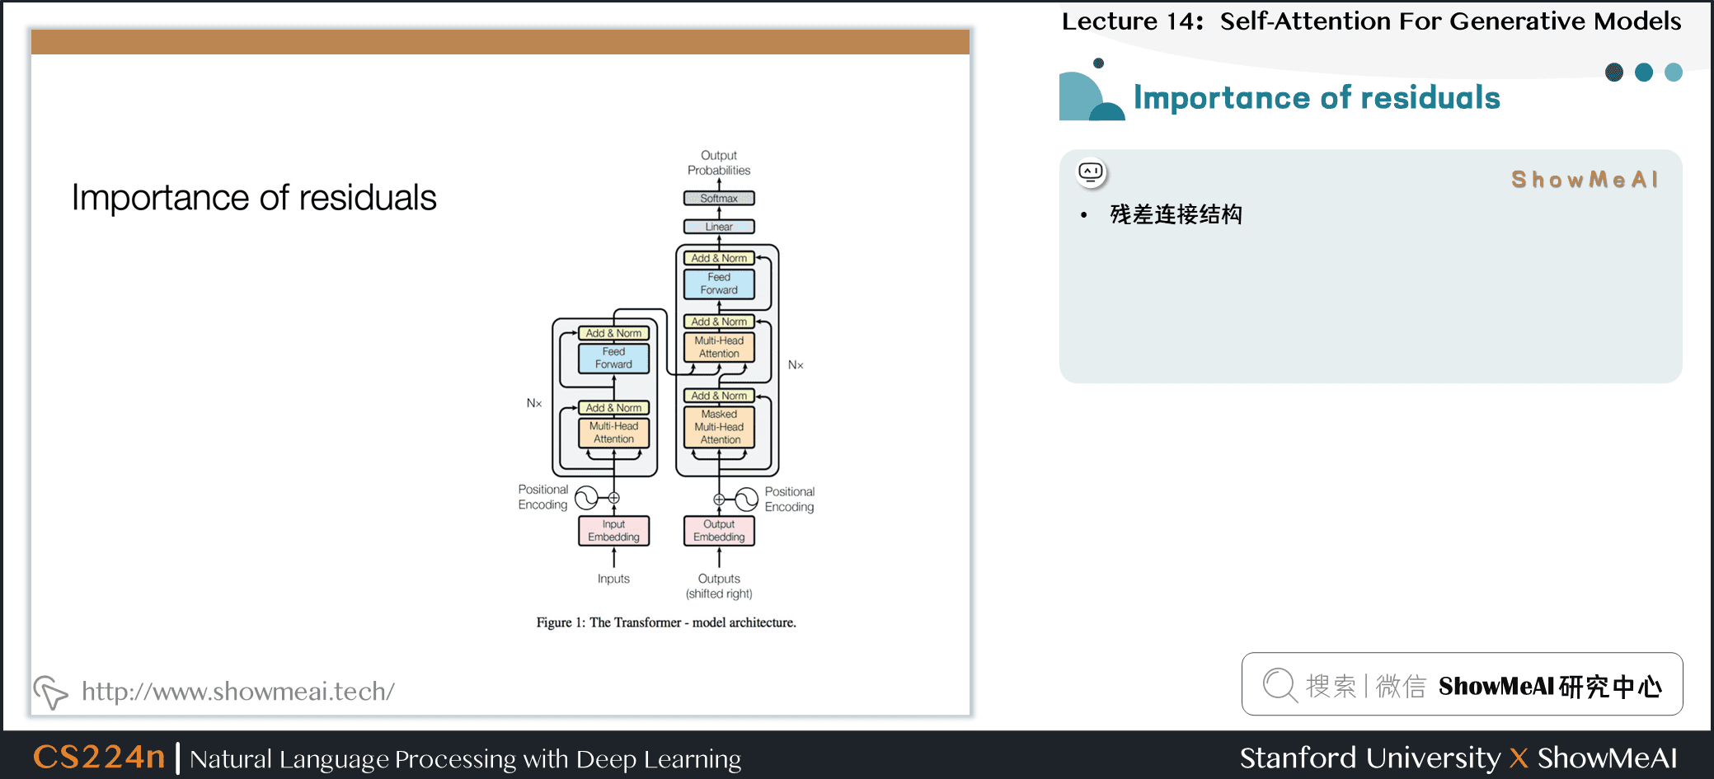Image resolution: width=1714 pixels, height=779 pixels.
Task: Click the encoder Feed Forward block
Action: [x=613, y=359]
